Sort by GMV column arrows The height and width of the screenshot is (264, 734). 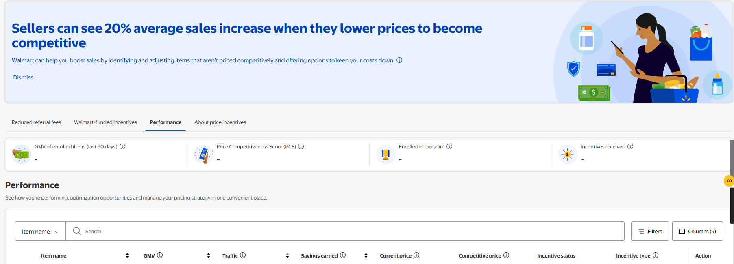point(209,255)
